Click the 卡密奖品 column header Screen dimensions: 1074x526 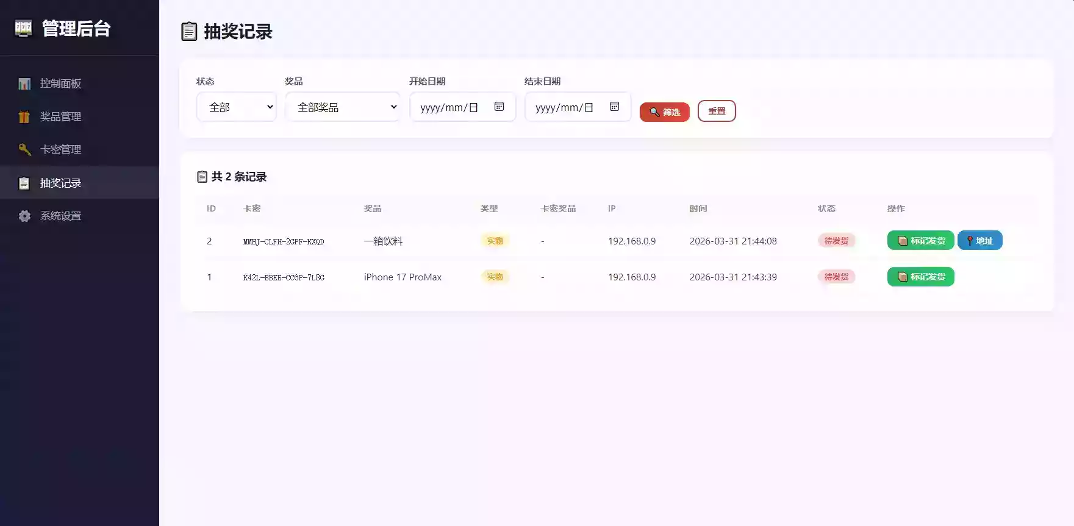click(x=558, y=208)
